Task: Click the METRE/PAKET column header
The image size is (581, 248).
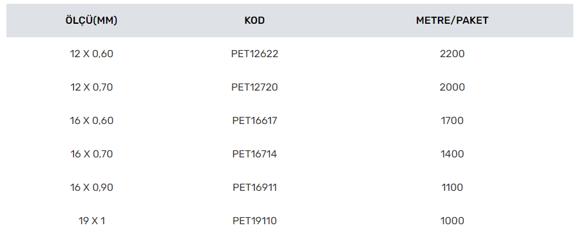Action: point(452,21)
